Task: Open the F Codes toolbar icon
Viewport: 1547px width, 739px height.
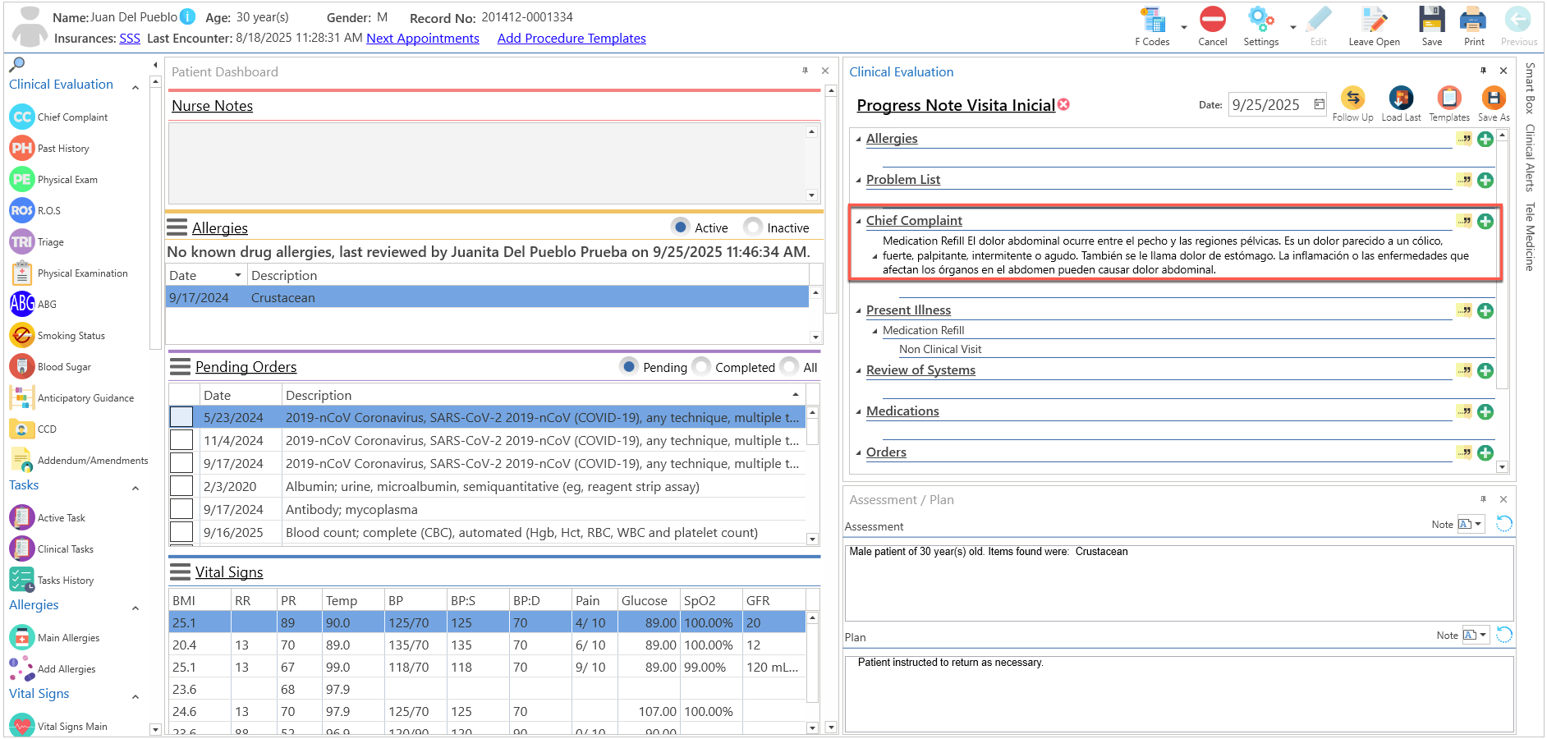Action: [1152, 20]
